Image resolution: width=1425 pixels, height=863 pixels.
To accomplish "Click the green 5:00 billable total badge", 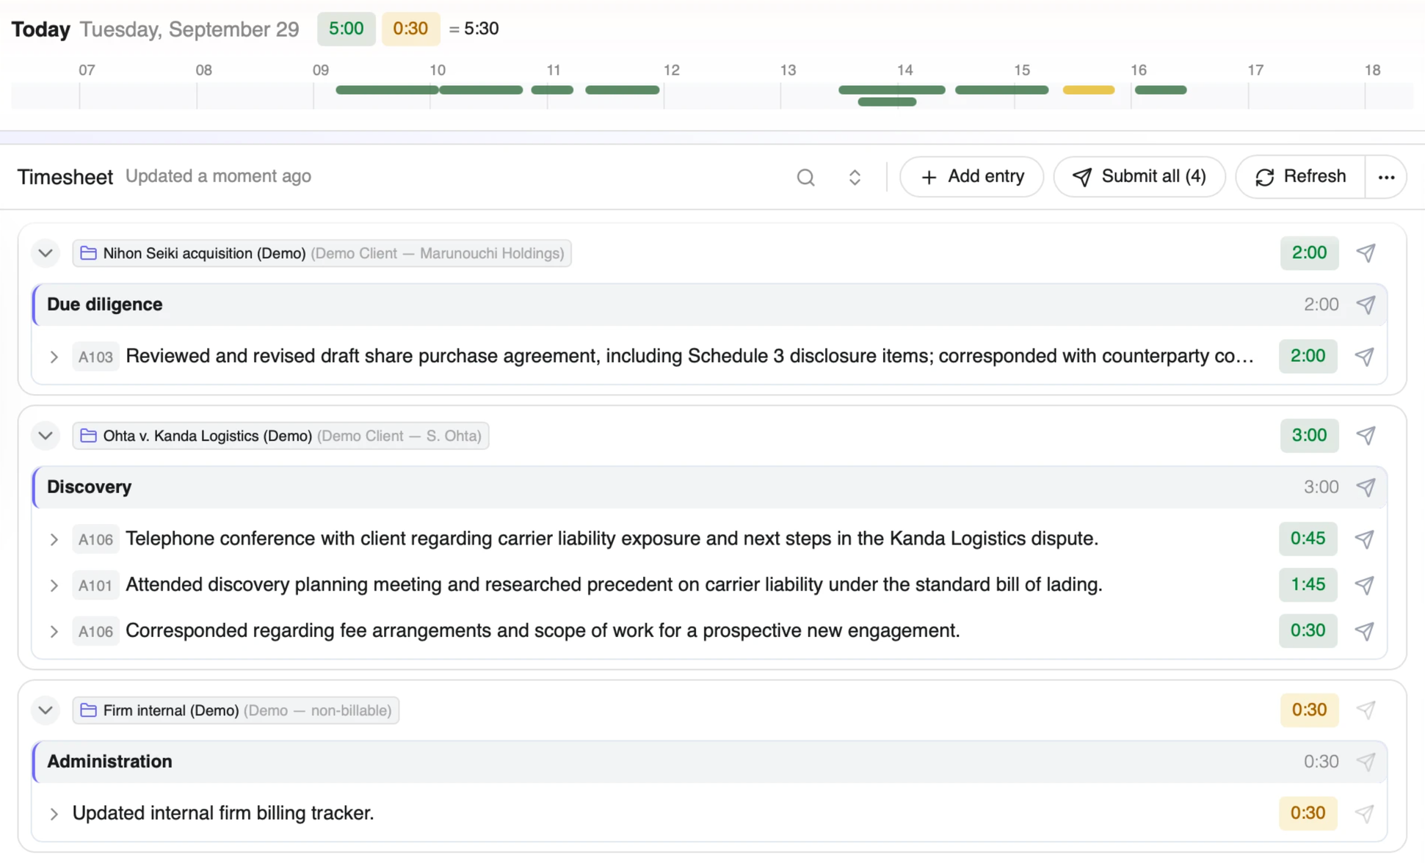I will click(x=346, y=29).
